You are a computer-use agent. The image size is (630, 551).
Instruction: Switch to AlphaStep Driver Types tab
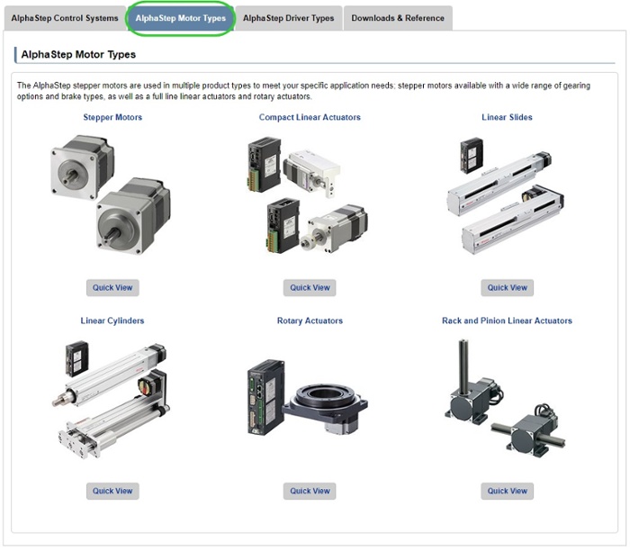[x=288, y=18]
